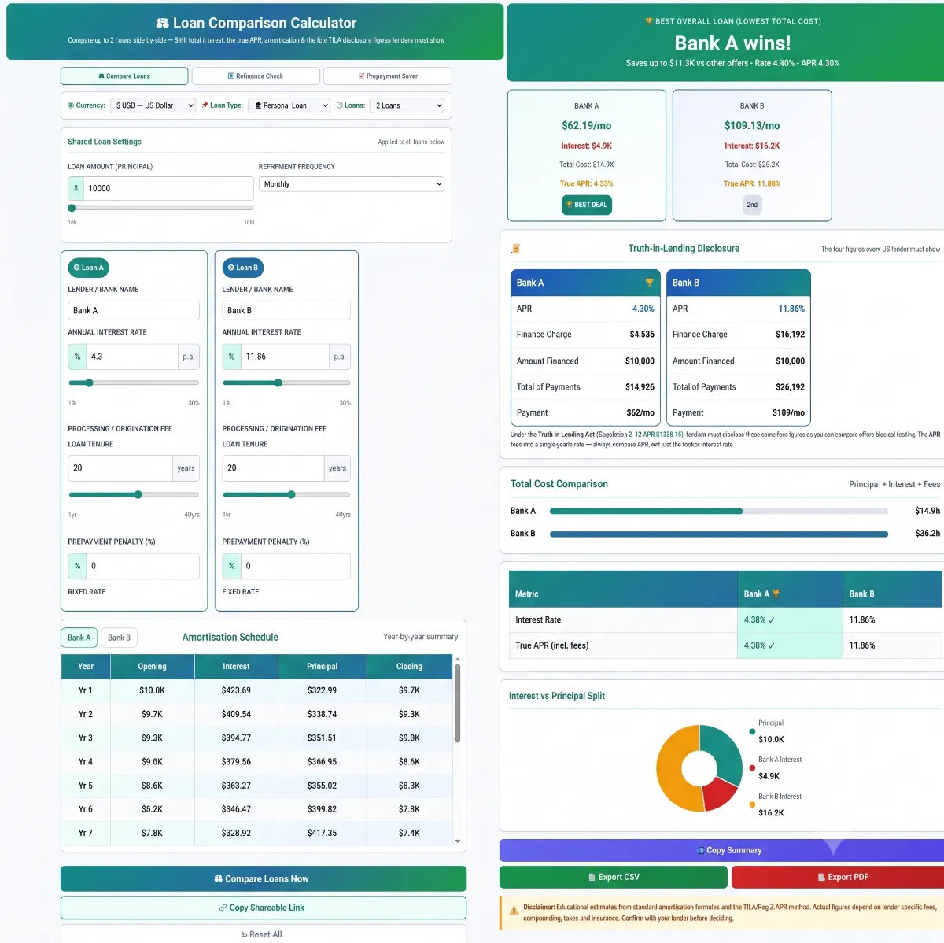Open the Currency dropdown showing USD
Screen dimensions: 944x943
[153, 105]
